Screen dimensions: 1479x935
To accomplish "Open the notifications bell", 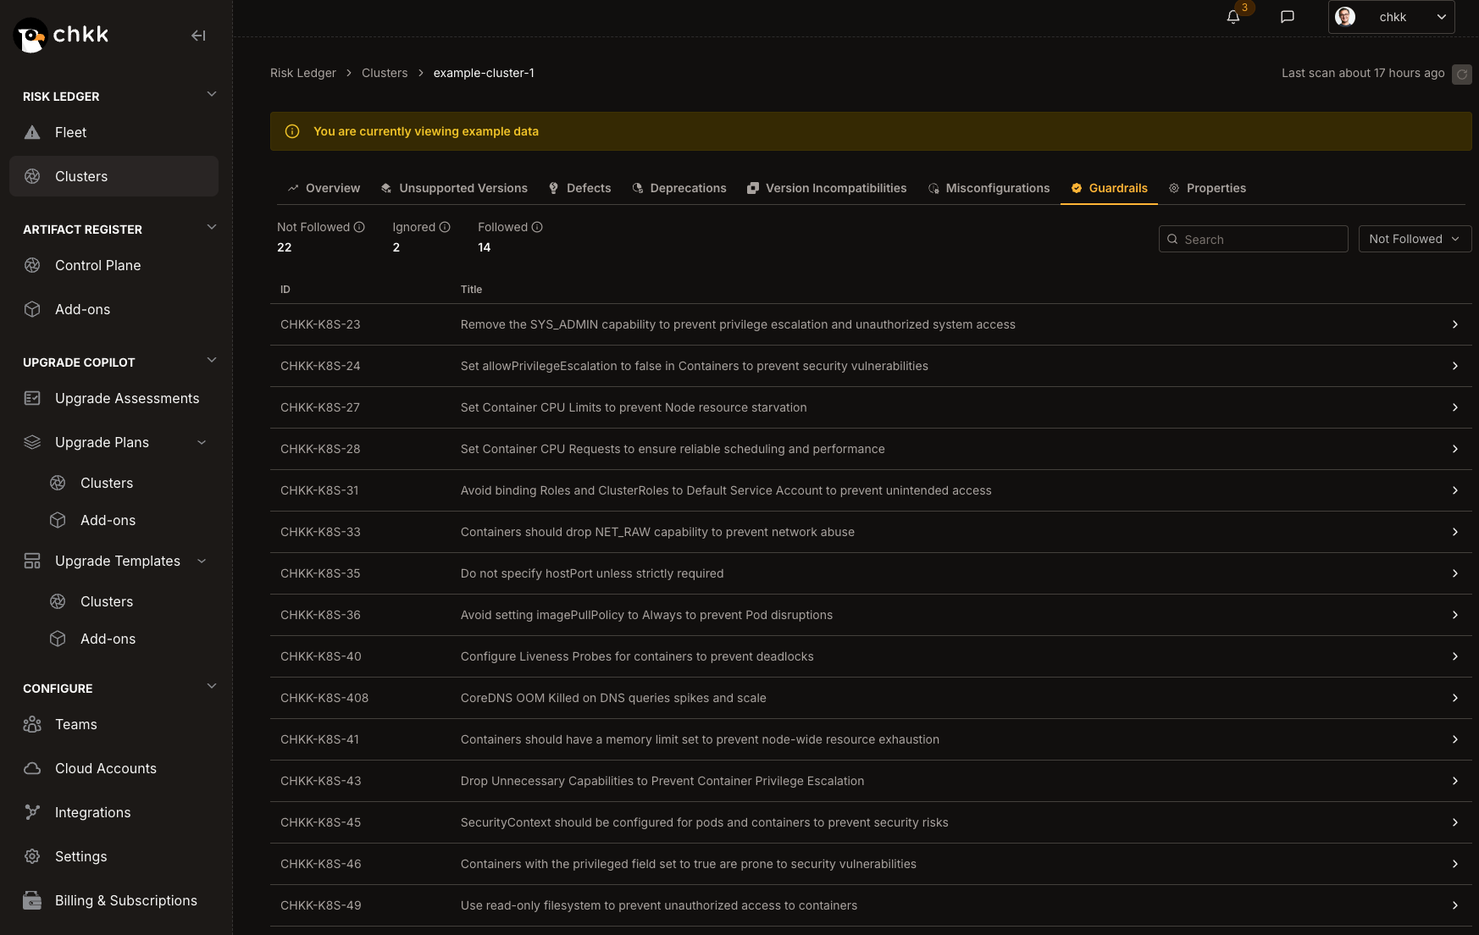I will click(x=1233, y=17).
